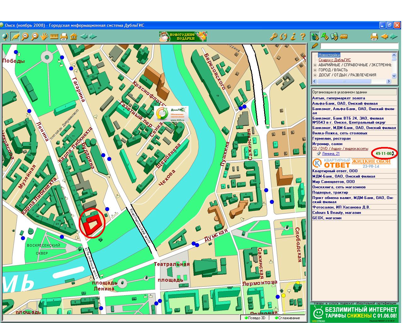
Task: Open the Новостройки link in rubric tree
Action: point(329,55)
